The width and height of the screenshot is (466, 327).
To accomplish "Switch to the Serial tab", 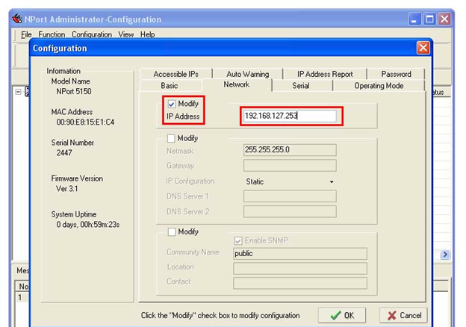I will click(301, 86).
